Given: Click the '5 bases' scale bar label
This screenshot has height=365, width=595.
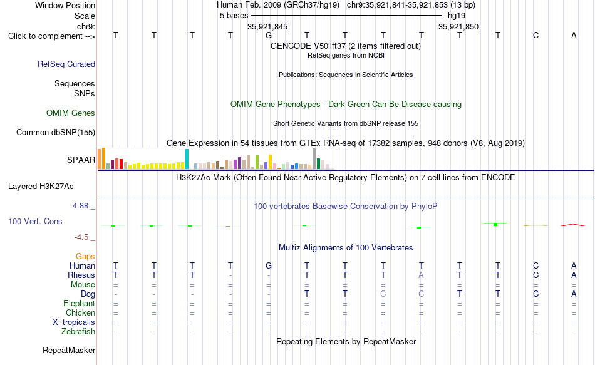Looking at the screenshot, I should pos(234,16).
